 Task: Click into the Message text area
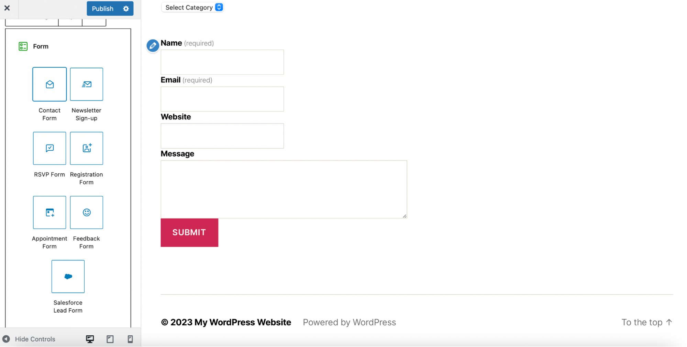pos(284,189)
